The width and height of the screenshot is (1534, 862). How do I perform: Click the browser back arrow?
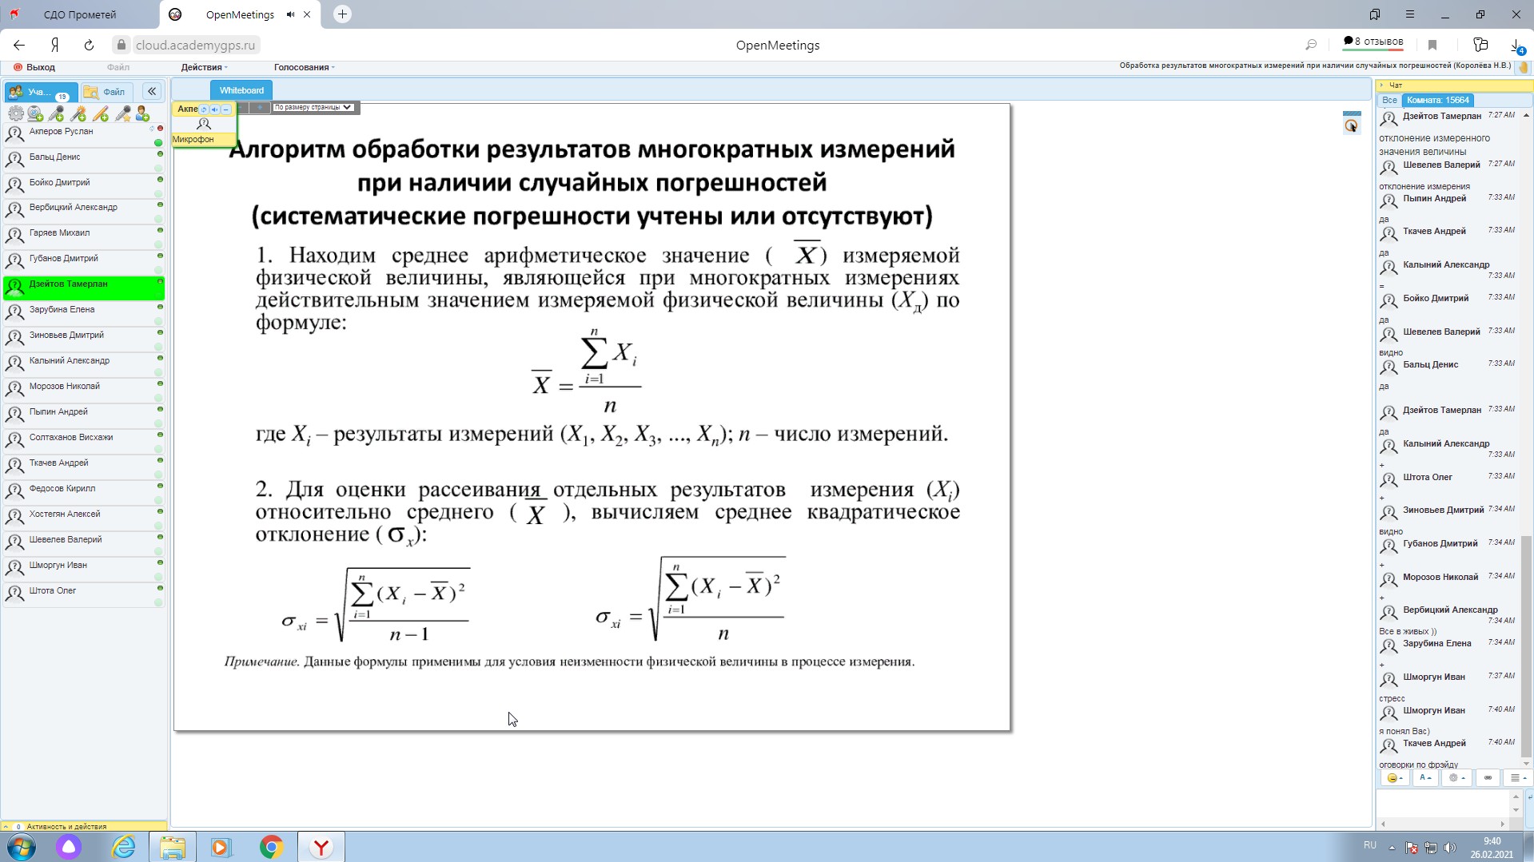pos(19,46)
